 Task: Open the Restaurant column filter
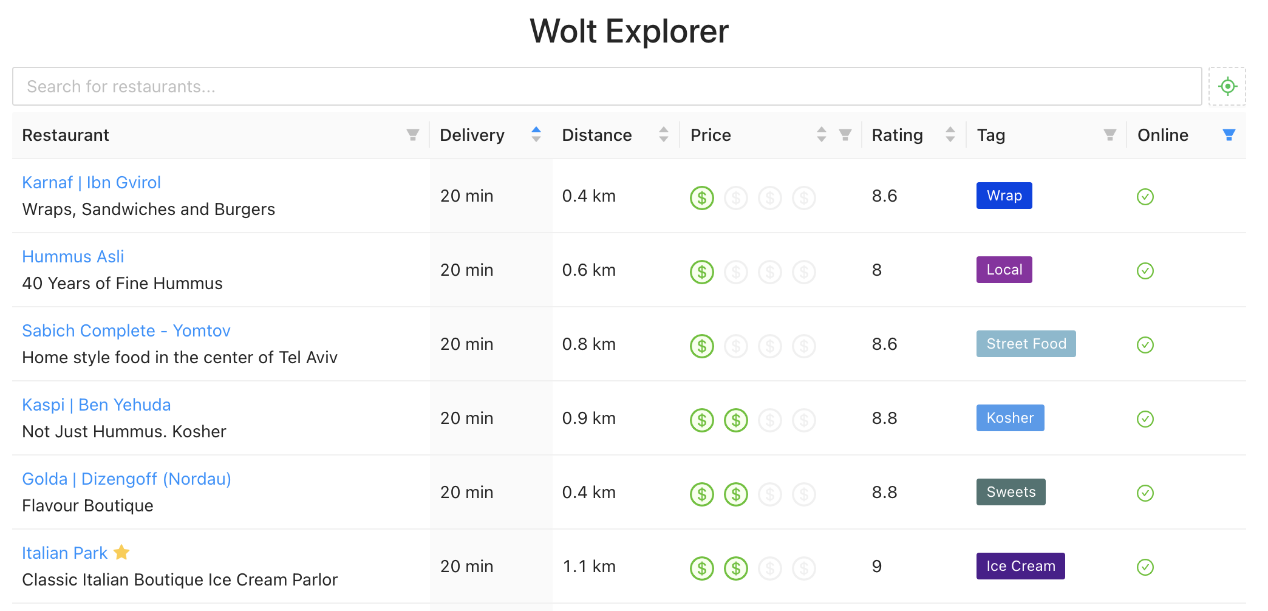click(x=413, y=135)
